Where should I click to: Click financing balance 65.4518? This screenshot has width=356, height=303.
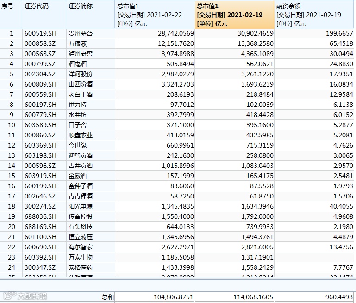(x=341, y=43)
